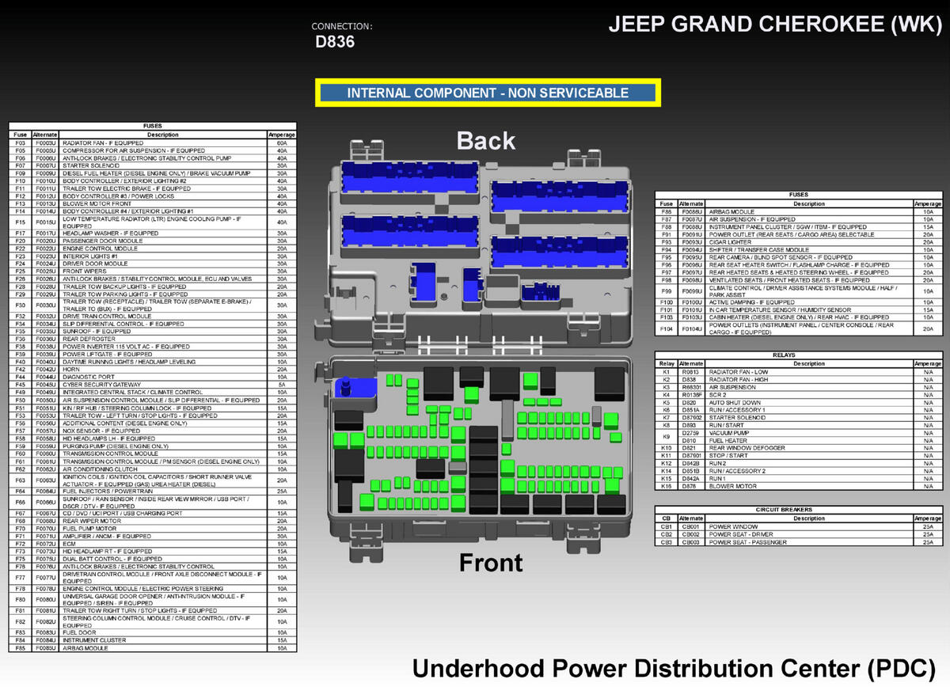Click 'FUEL INJECTORS / POWERTRAIN' entry
Image resolution: width=950 pixels, height=687 pixels.
(153, 492)
